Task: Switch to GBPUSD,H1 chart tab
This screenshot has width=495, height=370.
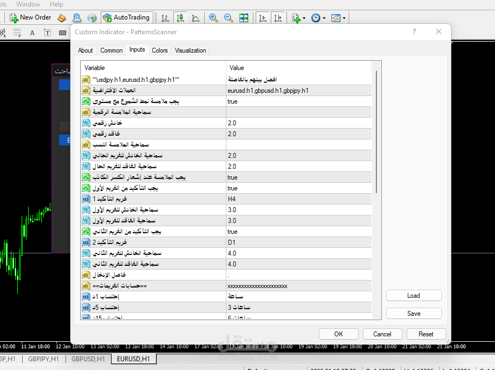Action: pos(88,359)
